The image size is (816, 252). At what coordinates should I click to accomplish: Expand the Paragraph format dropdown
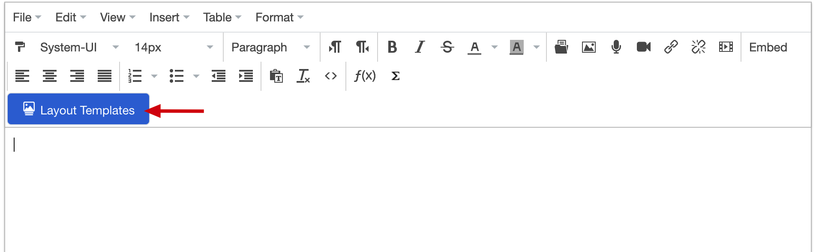click(x=271, y=47)
